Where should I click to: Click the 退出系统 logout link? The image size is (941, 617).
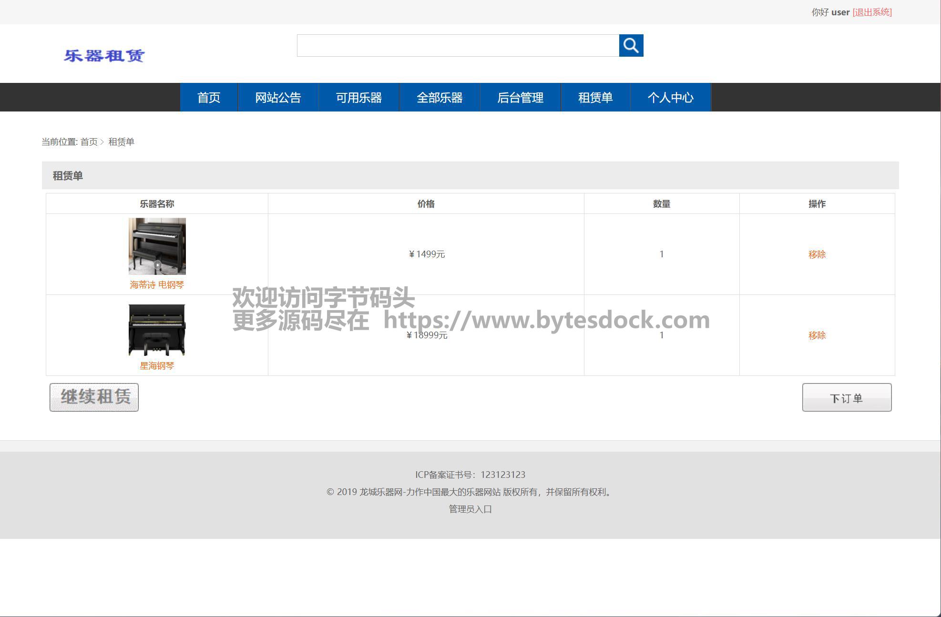872,12
